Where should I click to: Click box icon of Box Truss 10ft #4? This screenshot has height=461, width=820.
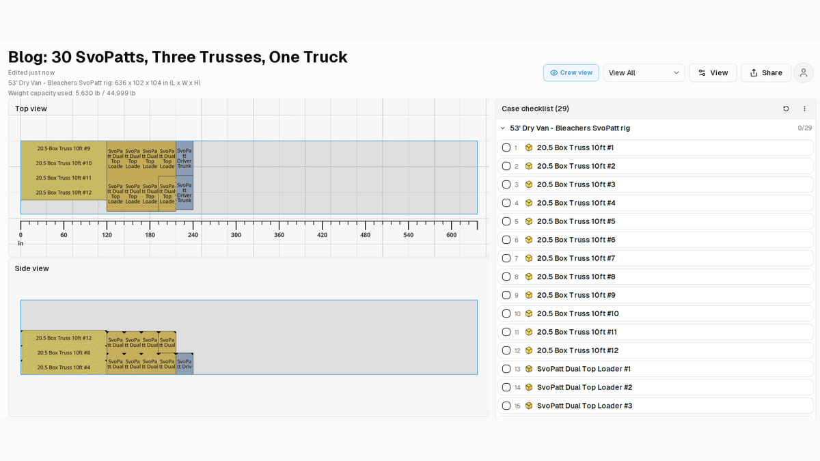click(x=529, y=203)
